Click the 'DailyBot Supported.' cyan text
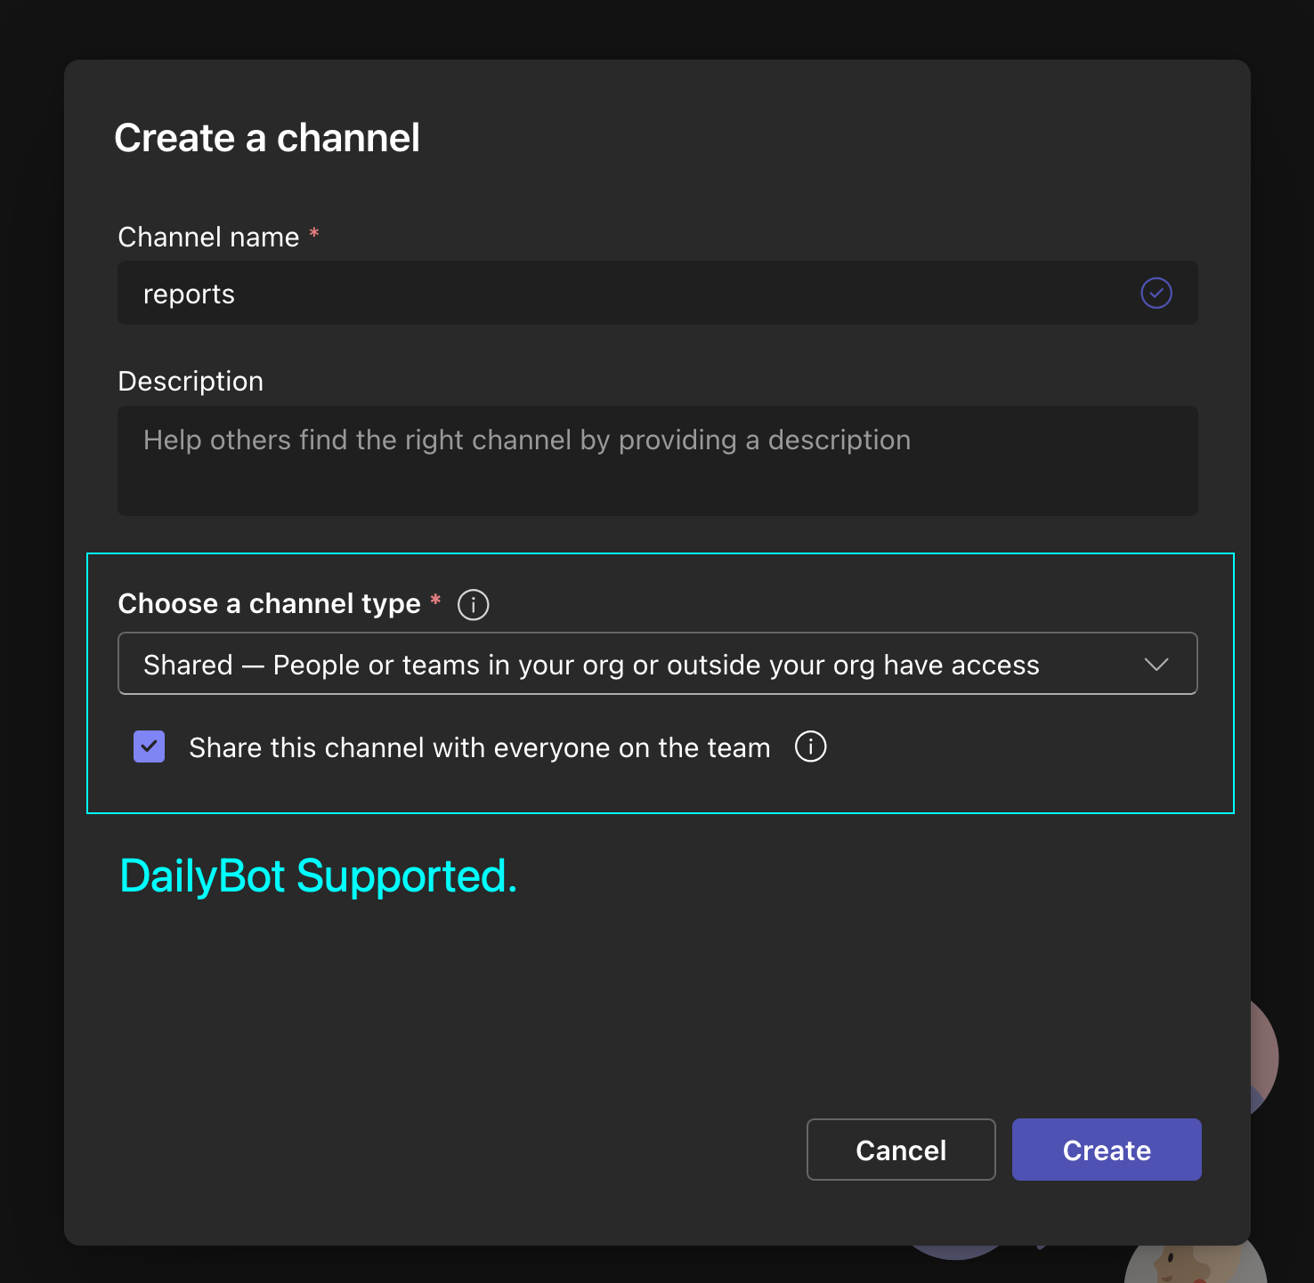This screenshot has width=1314, height=1283. (x=318, y=876)
